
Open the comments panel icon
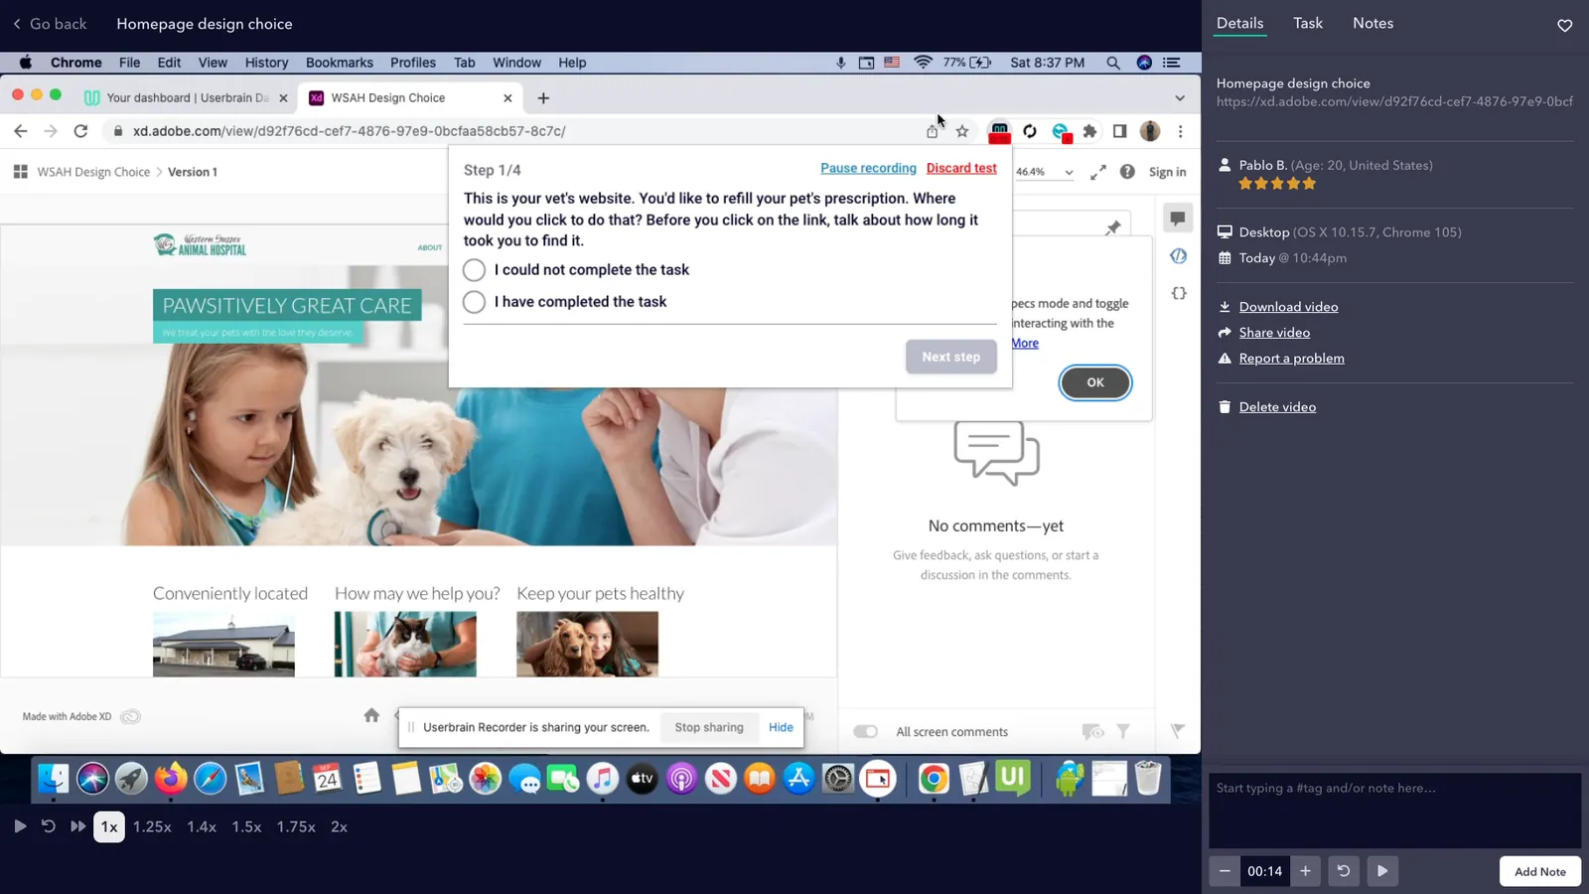(x=1177, y=219)
